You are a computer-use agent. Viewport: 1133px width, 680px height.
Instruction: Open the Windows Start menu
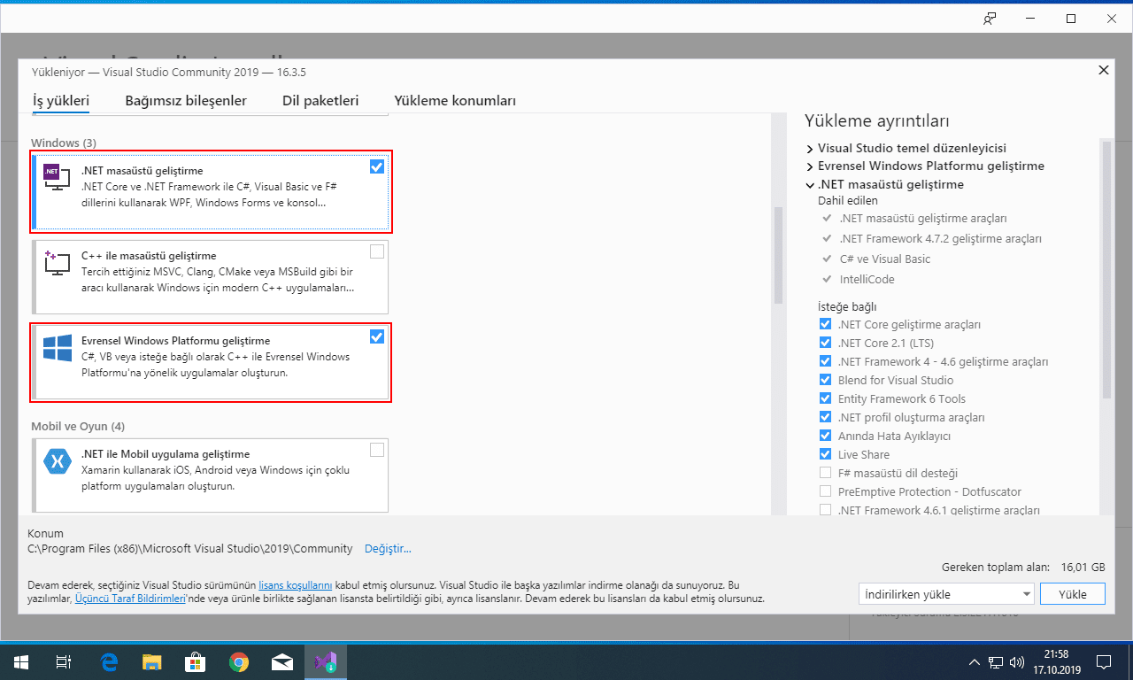click(x=21, y=661)
